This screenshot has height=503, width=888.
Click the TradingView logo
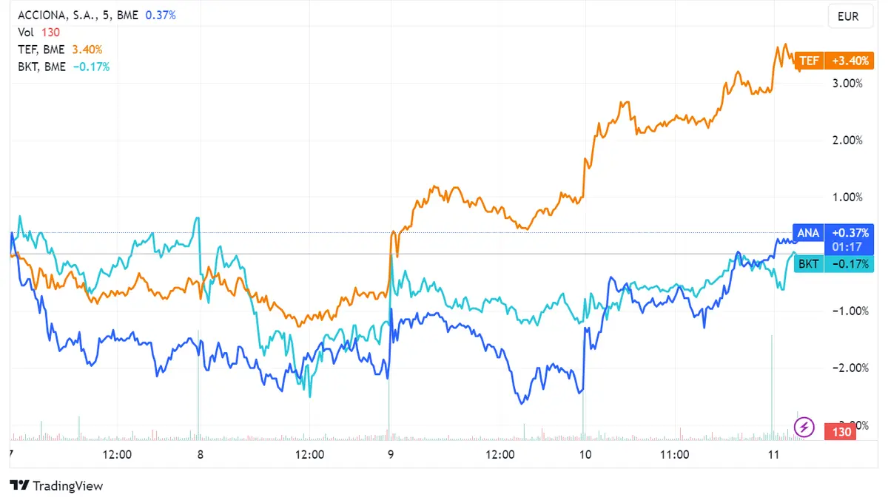coord(55,486)
